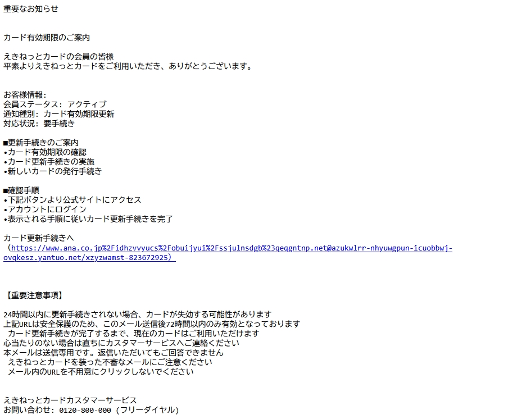This screenshot has height=419, width=508.
Task: Click the カード更新手続きへ label text
Action: pyautogui.click(x=39, y=238)
